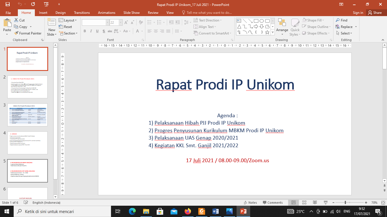
Task: Click Start From Beginning presentation icon
Action: (46, 4)
